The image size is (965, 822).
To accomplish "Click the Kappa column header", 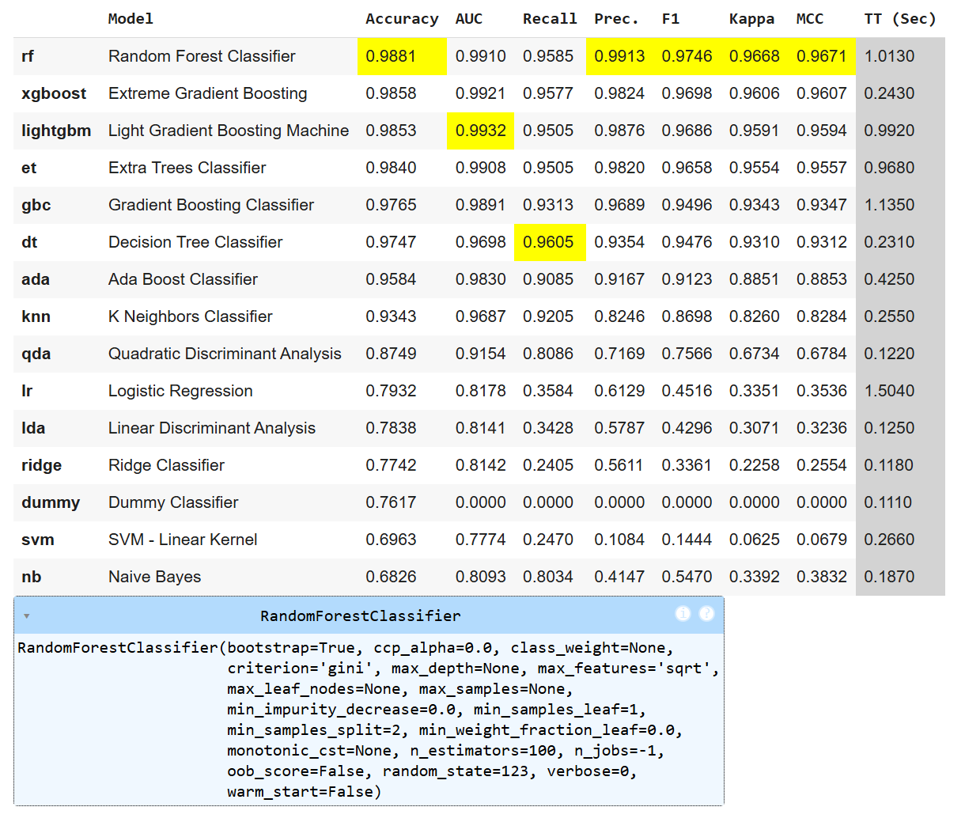I will [x=751, y=19].
